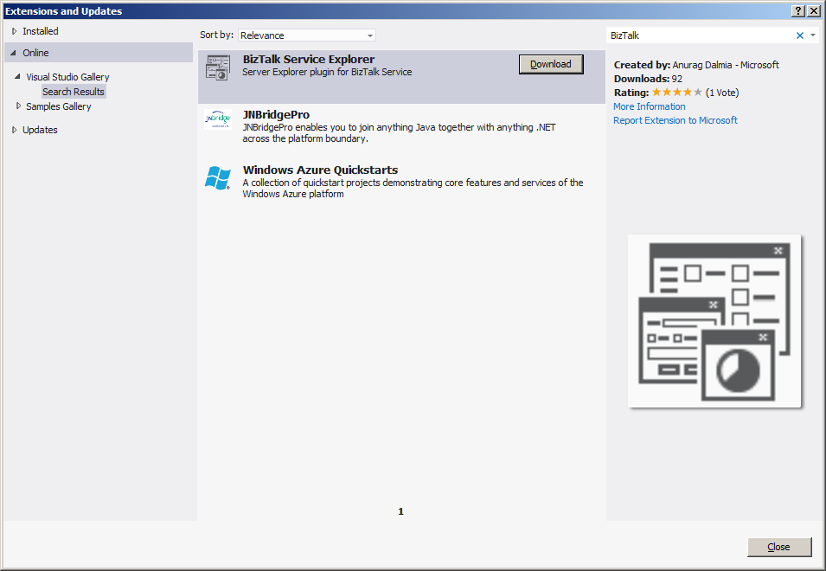Select the Online tree item

coord(35,53)
